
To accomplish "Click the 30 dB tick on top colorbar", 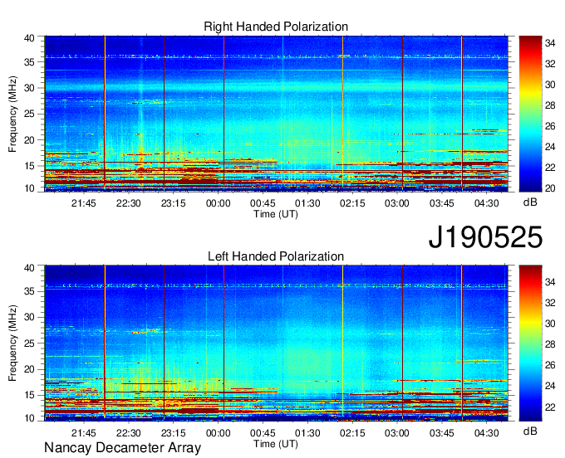I will (550, 85).
